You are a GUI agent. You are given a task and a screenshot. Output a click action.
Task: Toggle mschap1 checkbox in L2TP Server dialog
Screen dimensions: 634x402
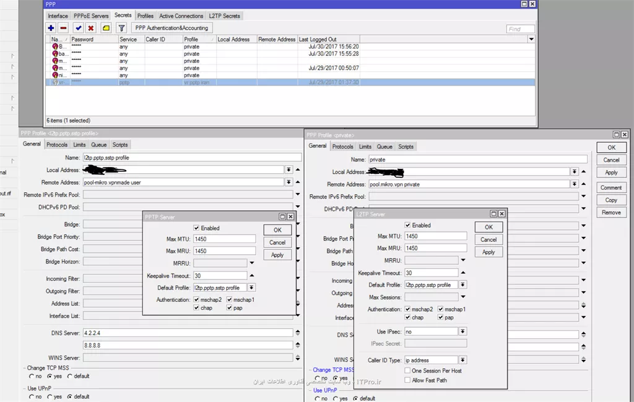441,309
